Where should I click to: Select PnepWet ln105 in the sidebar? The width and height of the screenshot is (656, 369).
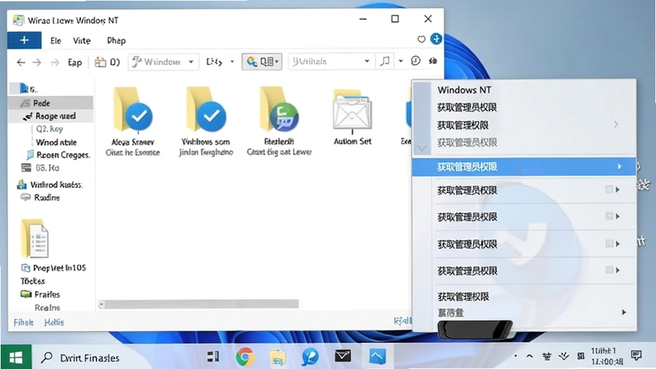[59, 268]
